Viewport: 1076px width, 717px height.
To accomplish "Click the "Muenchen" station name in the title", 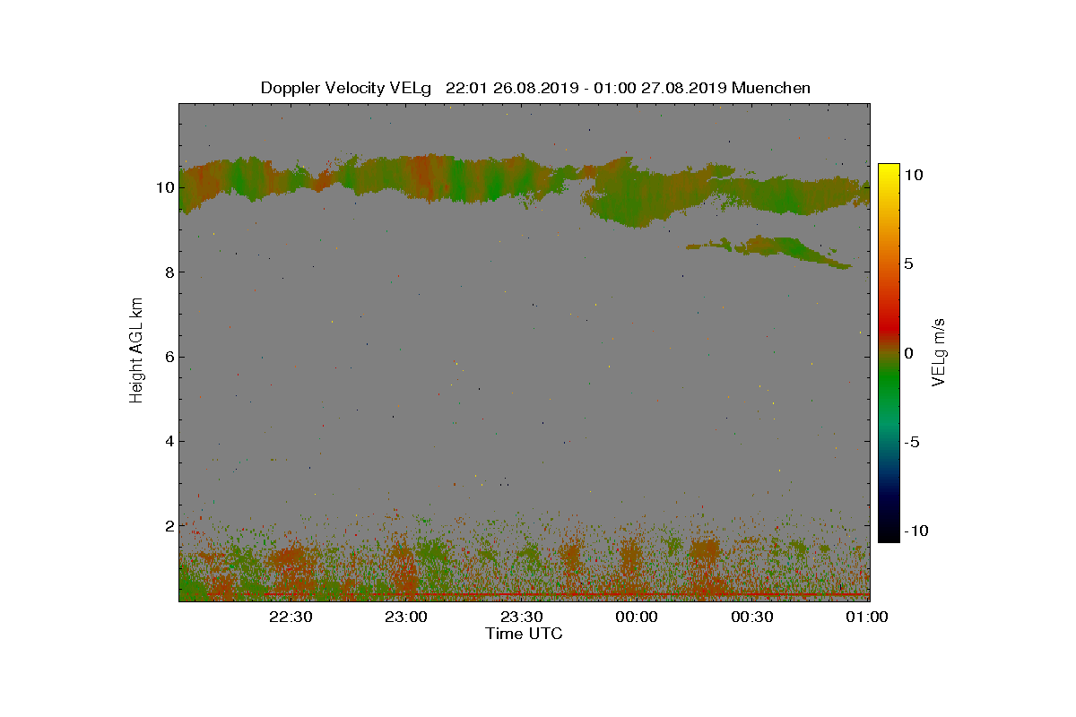I will click(771, 88).
